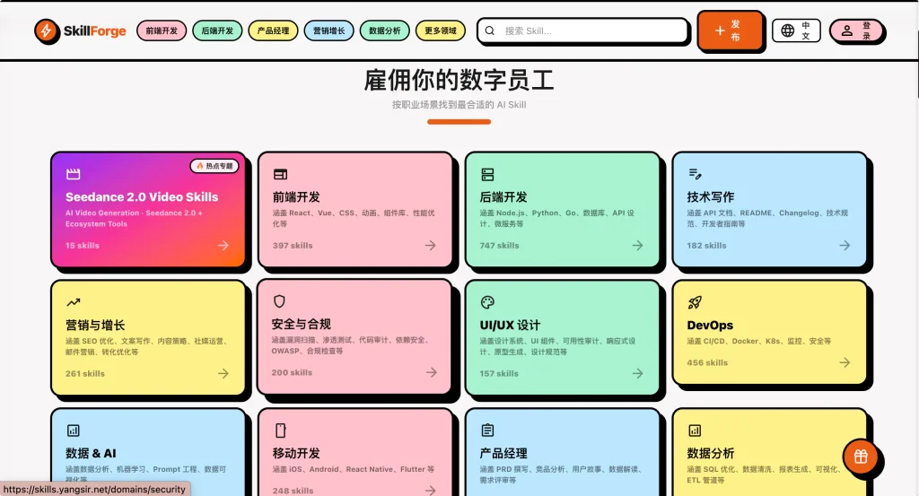Click the pink 登录 button
Viewport: 919px width, 496px height.
point(856,30)
